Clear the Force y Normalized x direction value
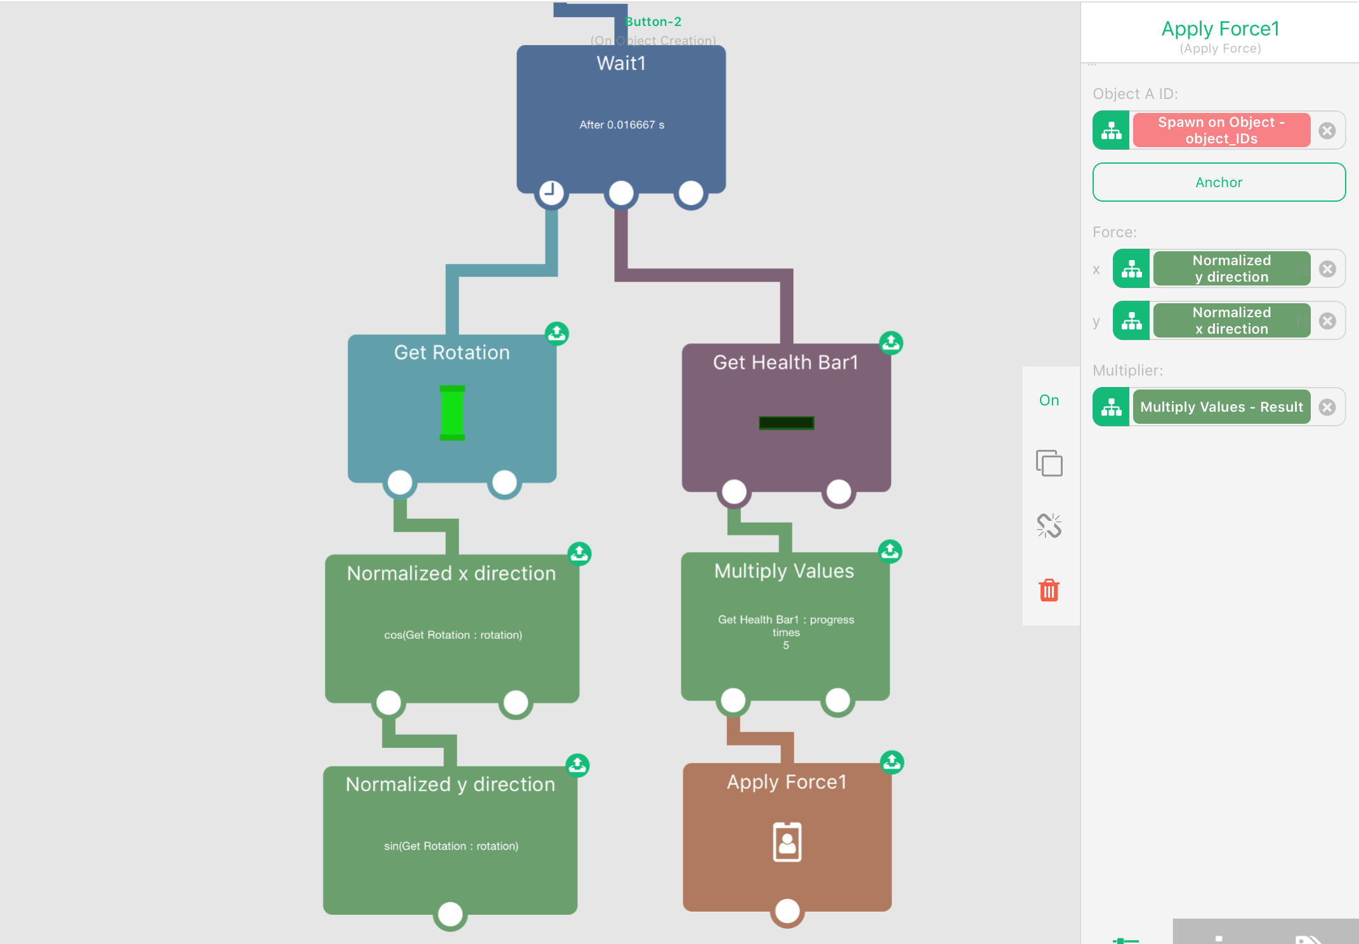This screenshot has height=944, width=1359. coord(1327,321)
